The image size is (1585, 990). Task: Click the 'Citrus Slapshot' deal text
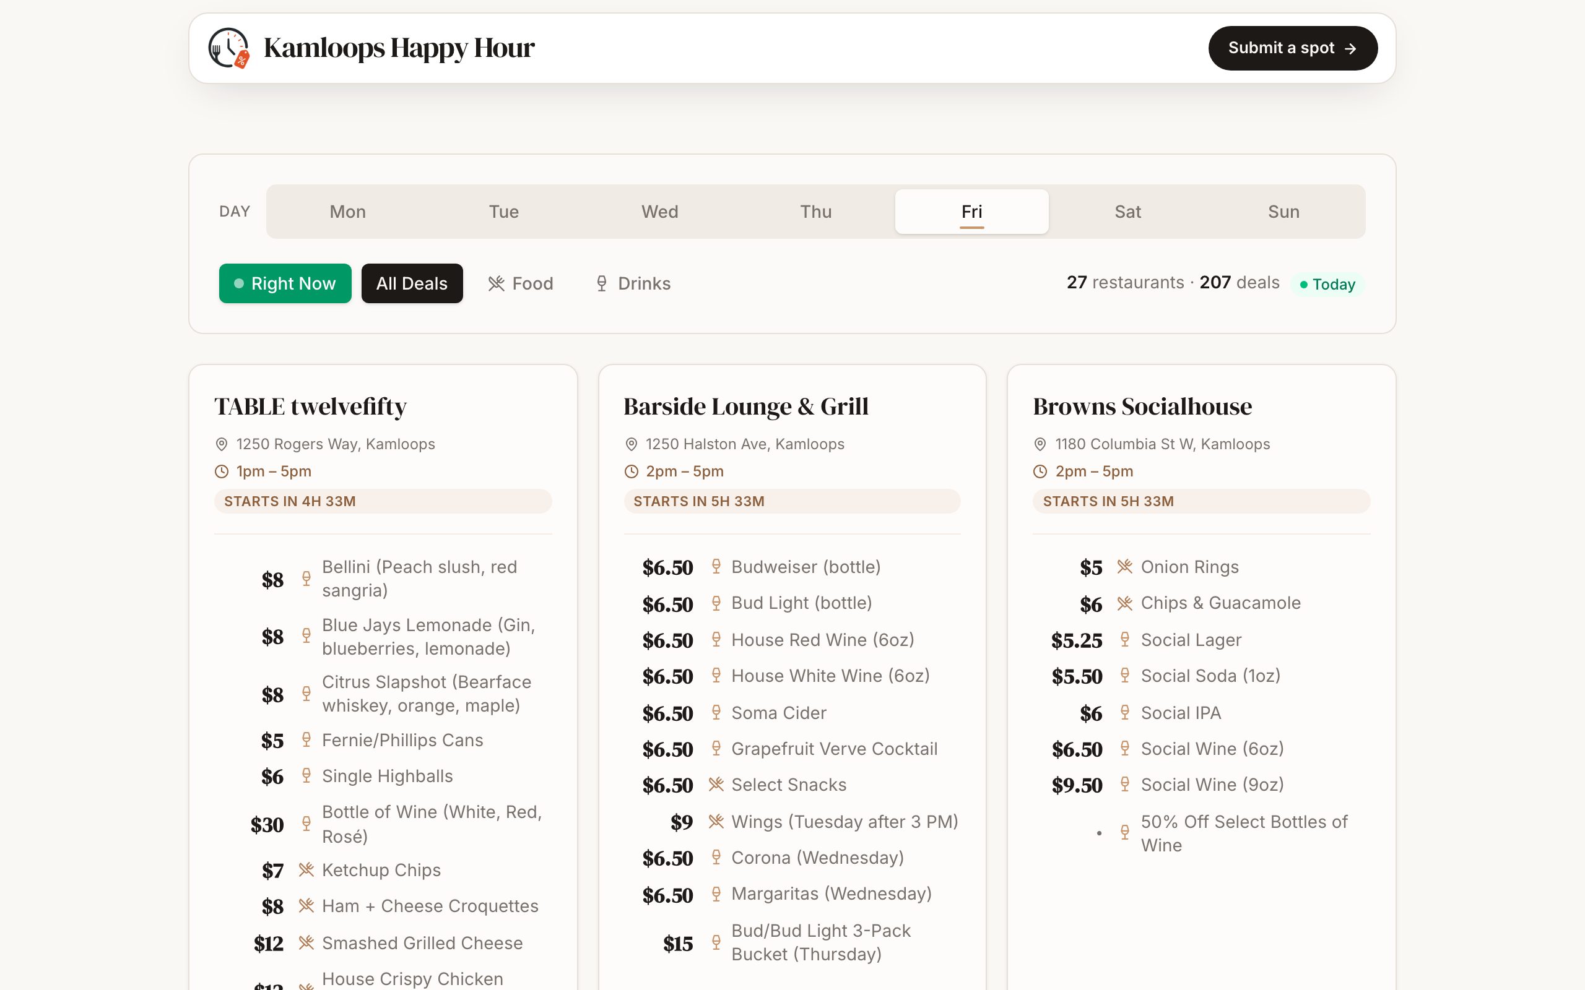[x=427, y=694]
